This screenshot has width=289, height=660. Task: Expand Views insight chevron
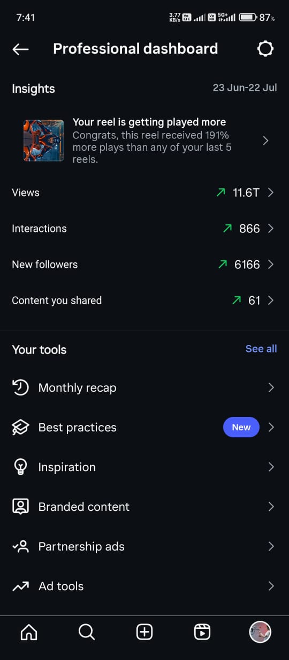pyautogui.click(x=271, y=193)
